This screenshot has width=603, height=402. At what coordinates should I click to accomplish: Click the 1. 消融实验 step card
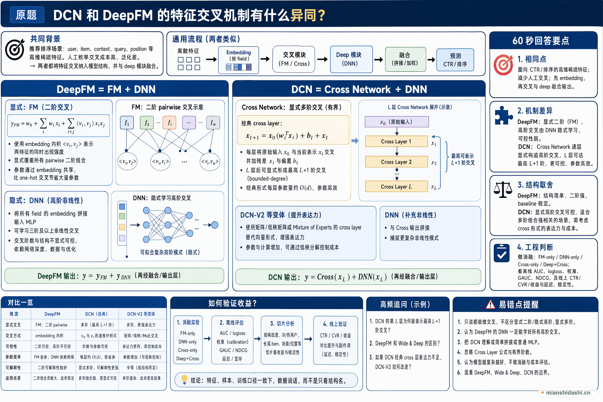[188, 340]
